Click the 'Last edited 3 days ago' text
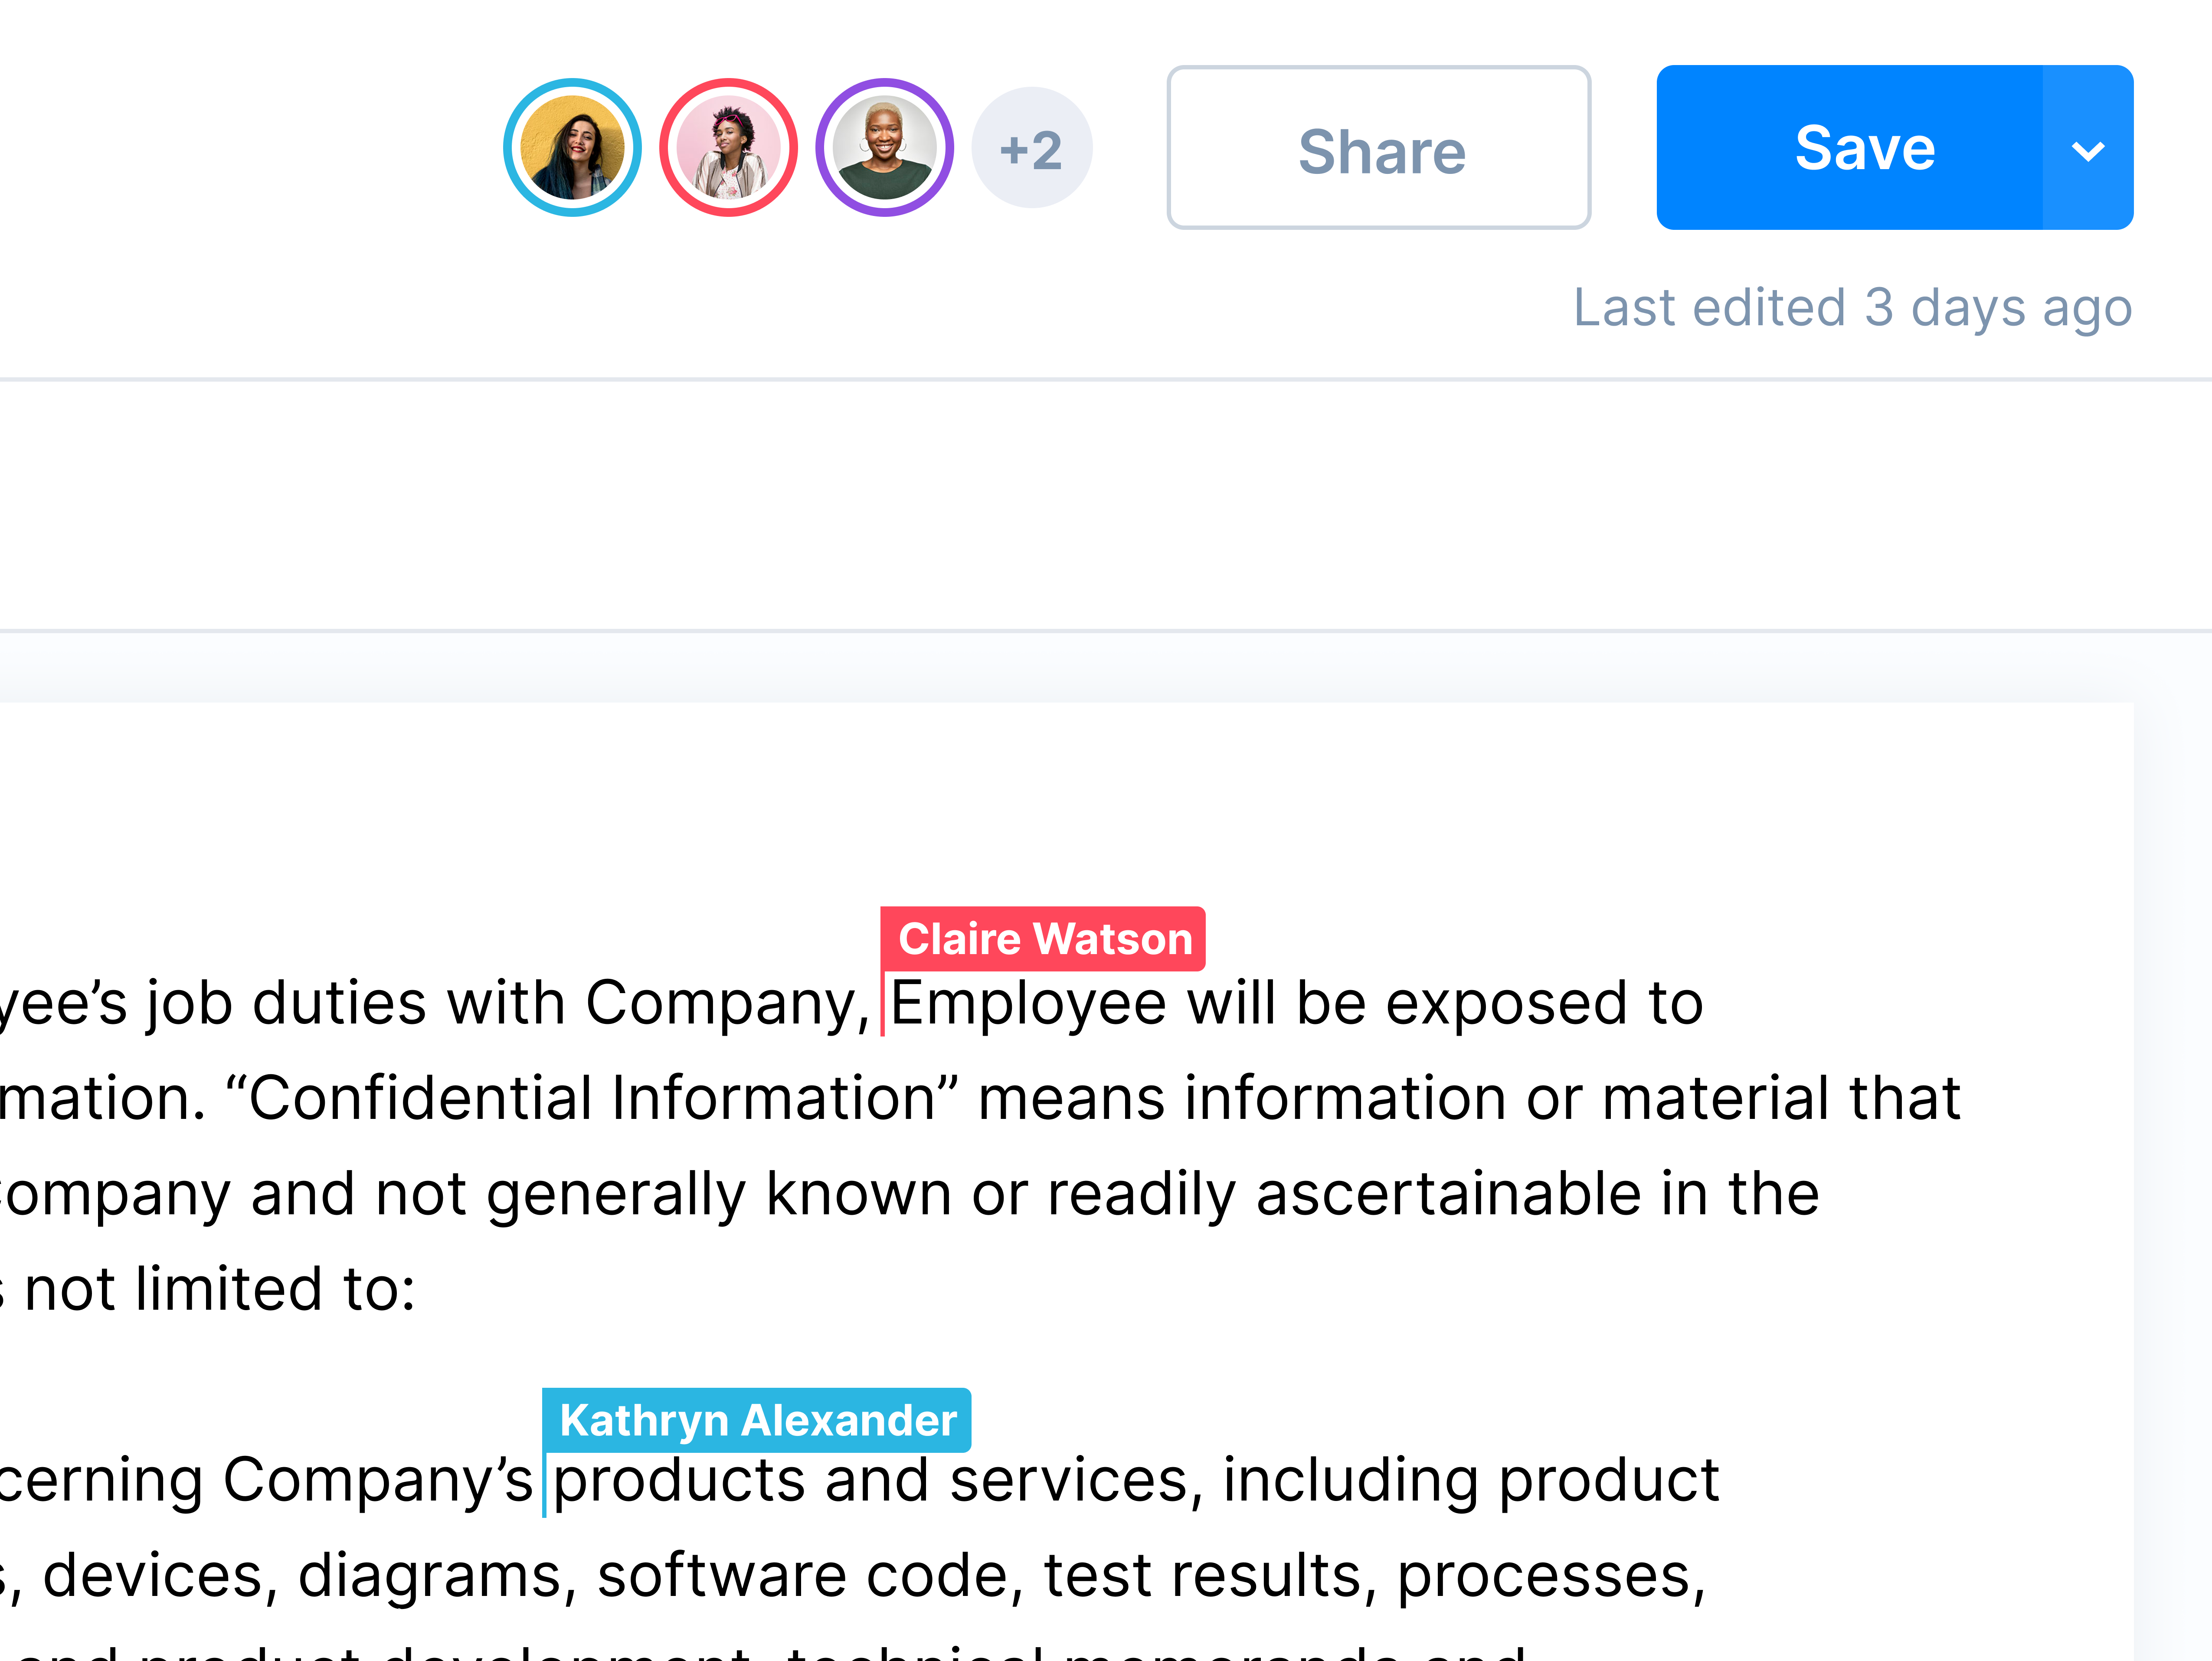Screen dimensions: 2212x1661 [x=1852, y=307]
